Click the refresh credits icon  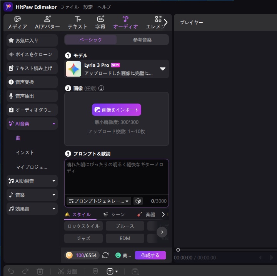pyautogui.click(x=105, y=255)
